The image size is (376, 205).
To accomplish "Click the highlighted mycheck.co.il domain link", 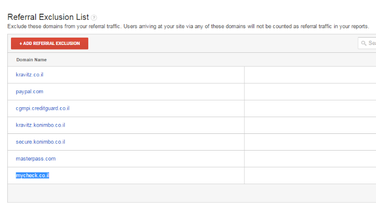I will [32, 176].
